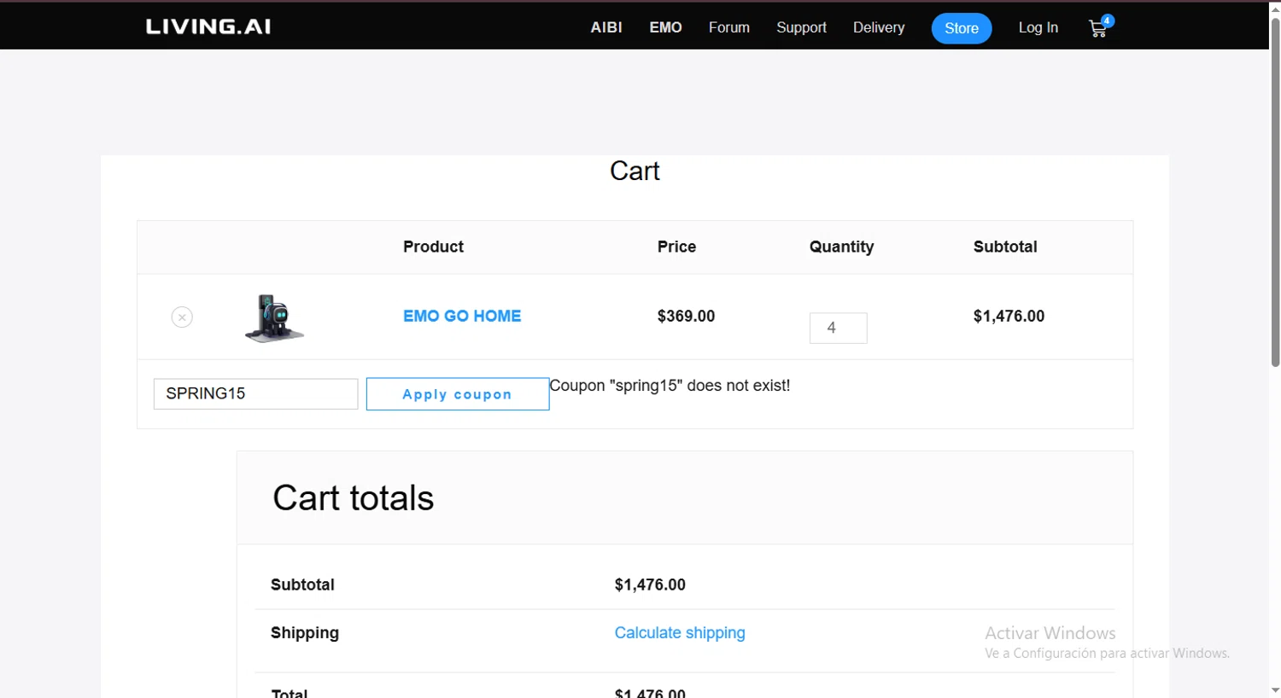Click the blue Store button
The image size is (1281, 698).
(x=962, y=28)
